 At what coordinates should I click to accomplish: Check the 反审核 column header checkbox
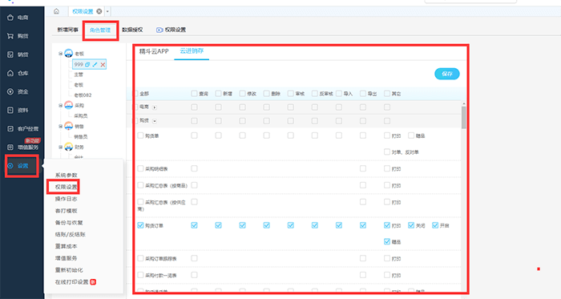pos(315,93)
